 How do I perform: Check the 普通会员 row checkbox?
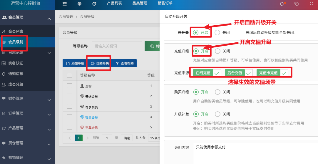[70, 96]
